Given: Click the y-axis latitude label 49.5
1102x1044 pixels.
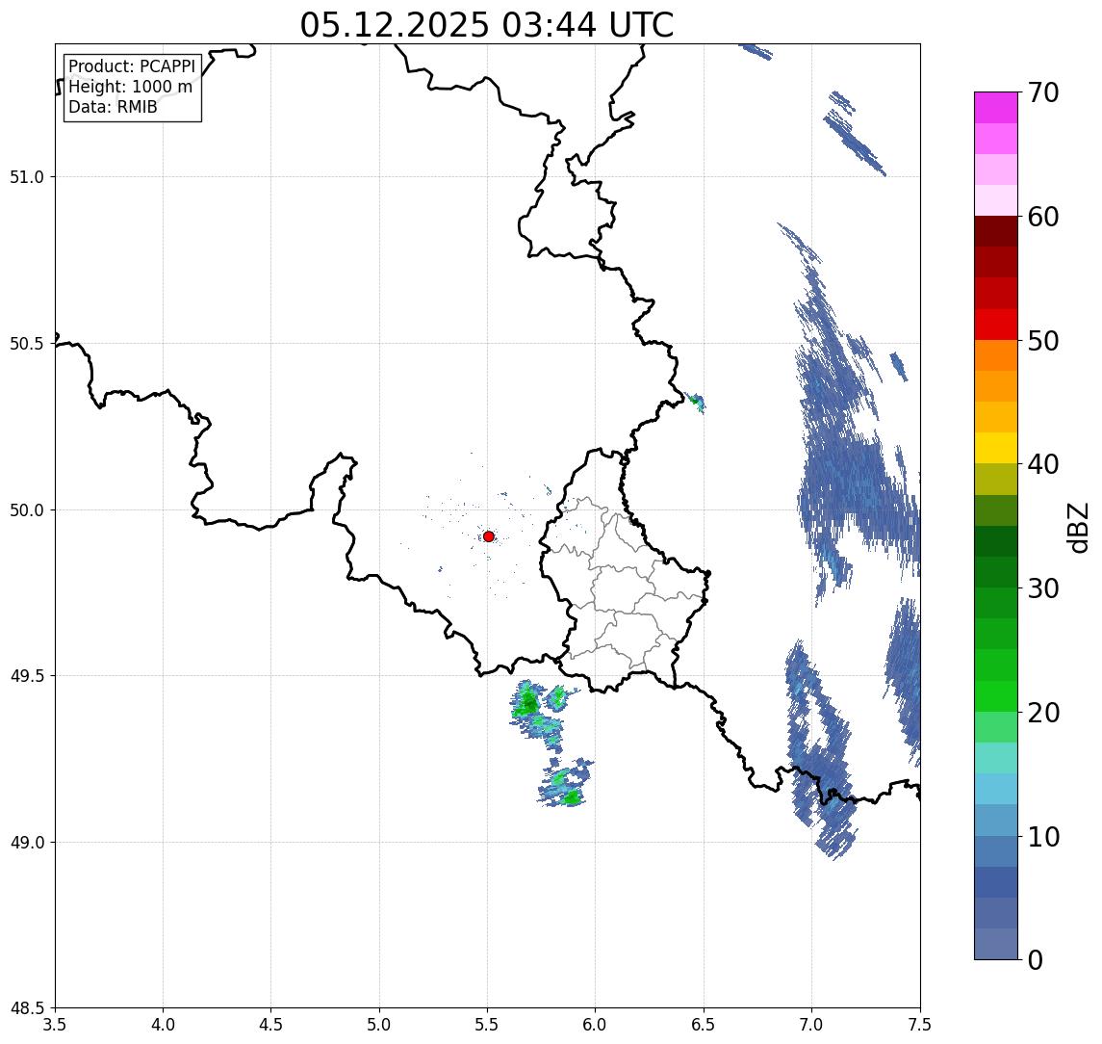Looking at the screenshot, I should (x=27, y=676).
